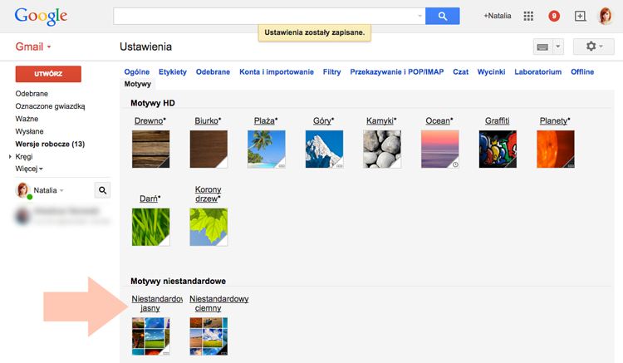Switch to the Odebrane settings tab
This screenshot has width=623, height=363.
(x=213, y=72)
